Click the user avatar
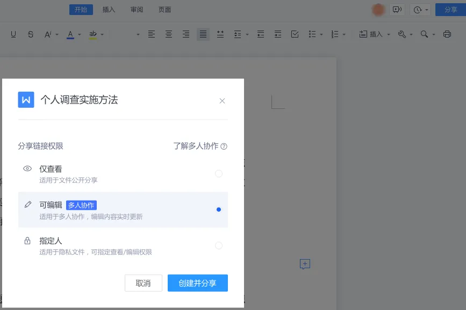The image size is (466, 310). click(x=378, y=10)
